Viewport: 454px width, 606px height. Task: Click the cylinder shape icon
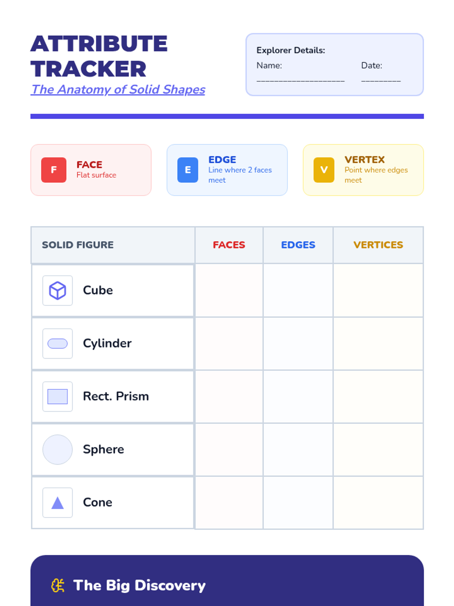[x=58, y=344]
